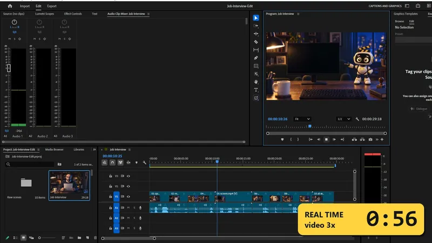The image size is (432, 243).
Task: Select the Slip tool
Action: tap(256, 50)
